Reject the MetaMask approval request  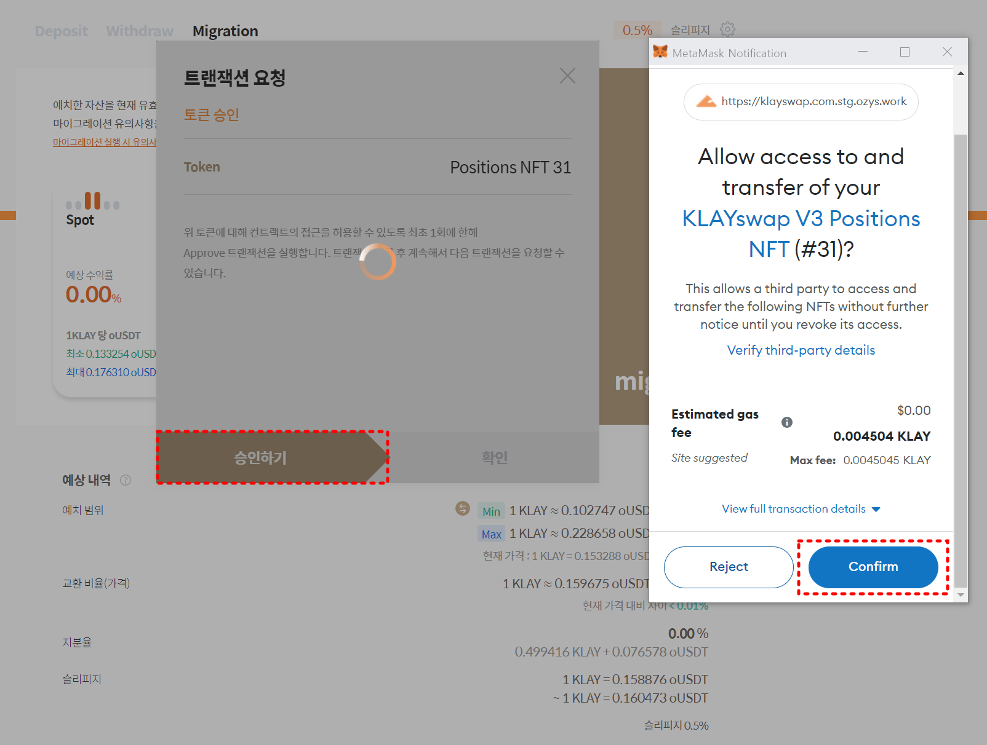pyautogui.click(x=729, y=567)
